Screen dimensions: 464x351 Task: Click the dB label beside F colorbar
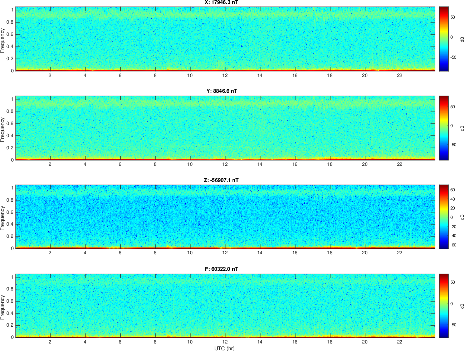point(462,306)
